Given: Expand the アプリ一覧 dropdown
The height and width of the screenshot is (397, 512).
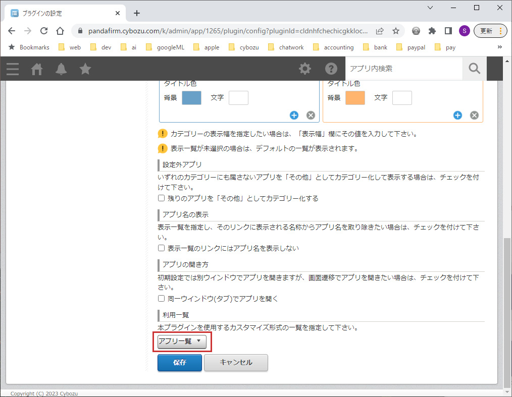Looking at the screenshot, I should point(180,342).
